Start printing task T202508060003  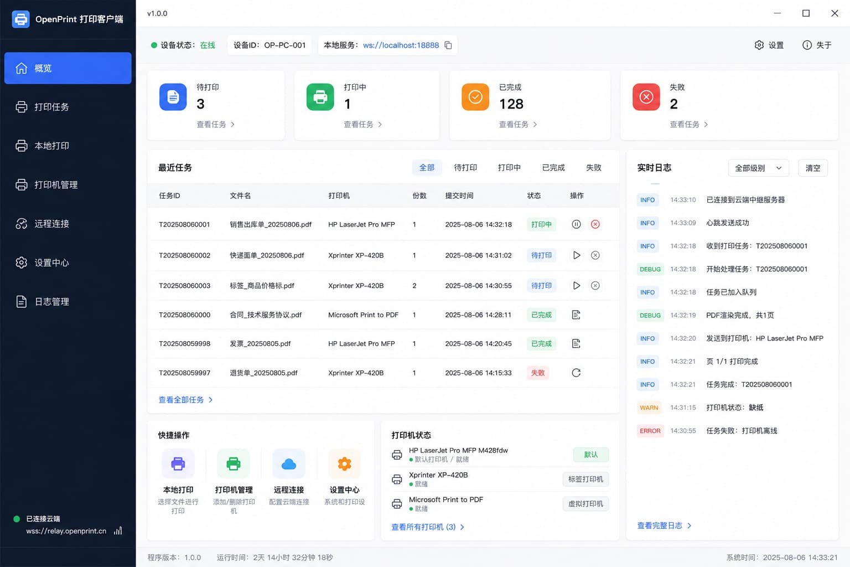click(576, 286)
